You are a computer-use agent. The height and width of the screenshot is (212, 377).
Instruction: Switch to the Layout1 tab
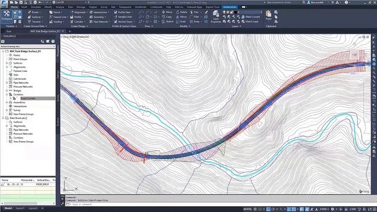(x=20, y=208)
